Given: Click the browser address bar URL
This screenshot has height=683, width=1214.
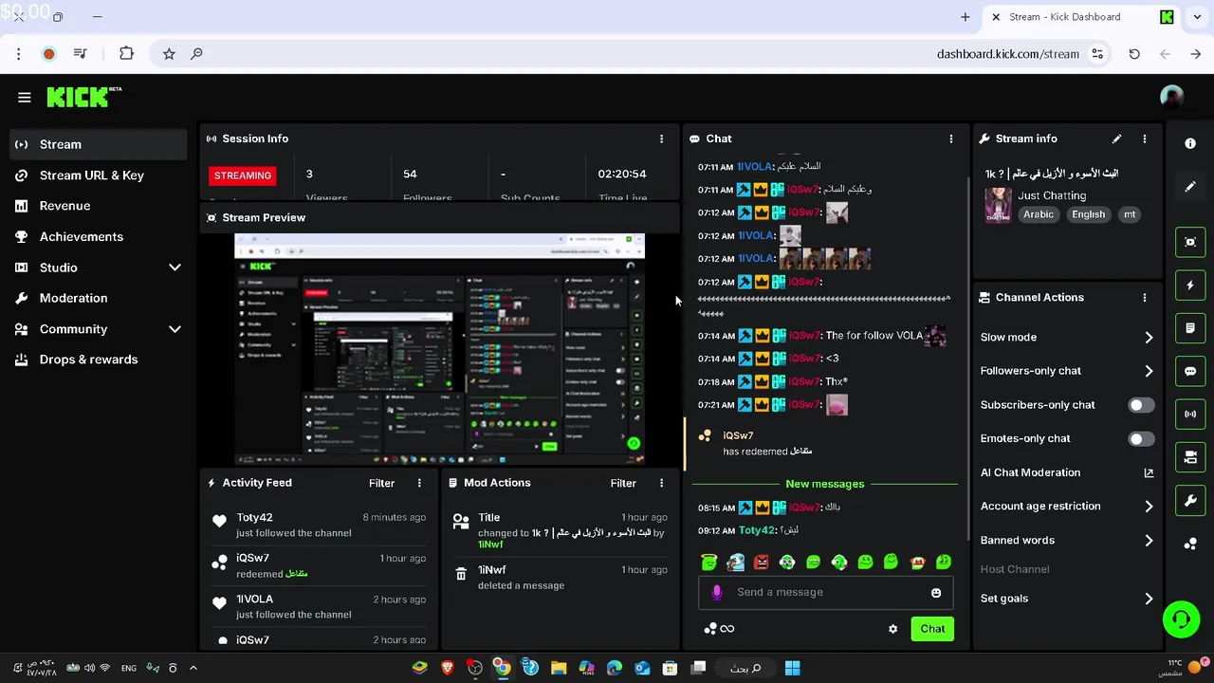Looking at the screenshot, I should click(x=1007, y=54).
